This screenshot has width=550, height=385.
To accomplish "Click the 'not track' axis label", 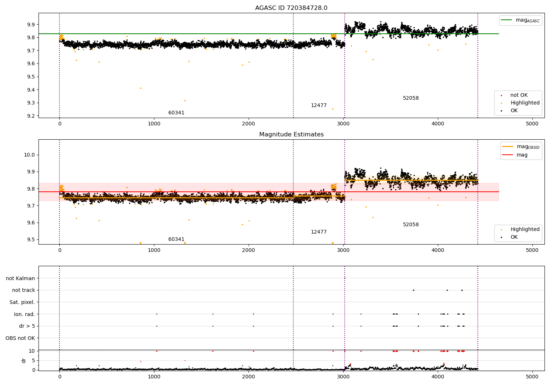I will coord(23,290).
